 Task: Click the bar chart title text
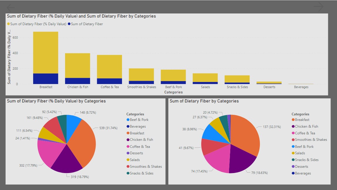click(82, 16)
